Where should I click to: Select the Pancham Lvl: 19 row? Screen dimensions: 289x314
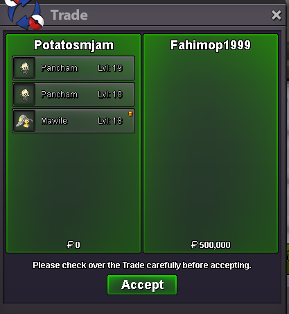(x=73, y=68)
